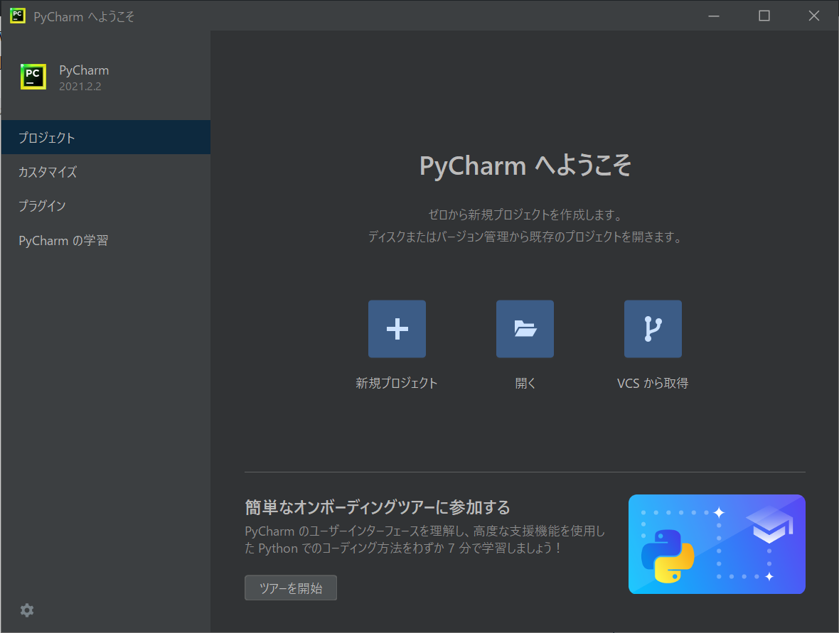Viewport: 839px width, 633px height.
Task: Click the VCS から取得 branch icon
Action: point(653,329)
